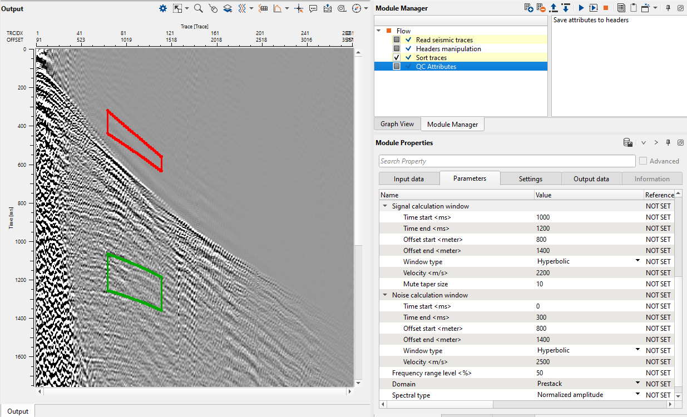Image resolution: width=687 pixels, height=417 pixels.
Task: Run the flow with the play button
Action: tap(581, 8)
